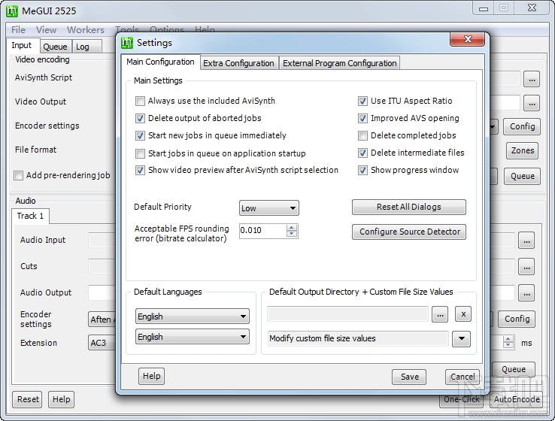Uncheck Start new jobs in queue immediately

140,136
